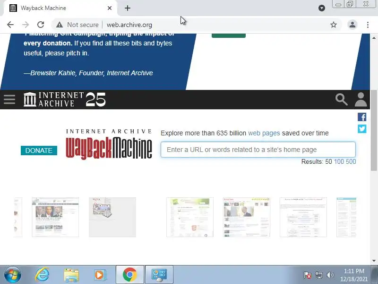Open Windows Media Player taskbar icon
This screenshot has width=378, height=284.
tap(100, 275)
